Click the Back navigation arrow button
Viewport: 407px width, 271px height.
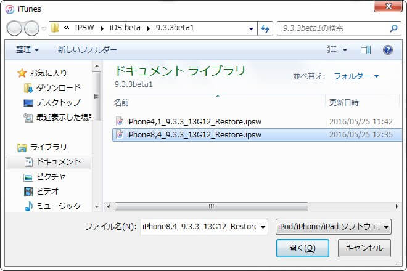tap(14, 28)
